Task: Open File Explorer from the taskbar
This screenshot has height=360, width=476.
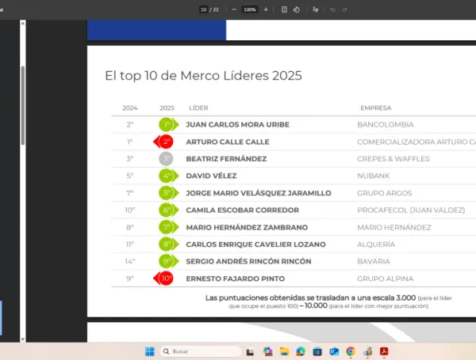Action: click(284, 351)
